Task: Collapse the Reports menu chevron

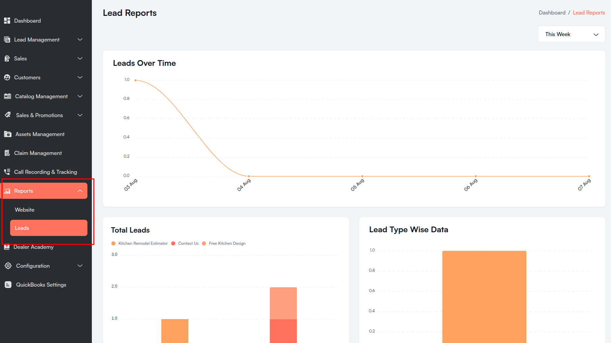Action: coord(80,191)
